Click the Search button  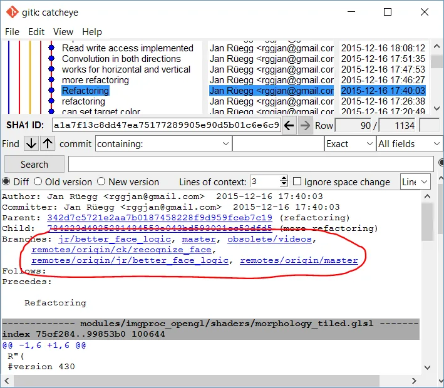tap(34, 164)
